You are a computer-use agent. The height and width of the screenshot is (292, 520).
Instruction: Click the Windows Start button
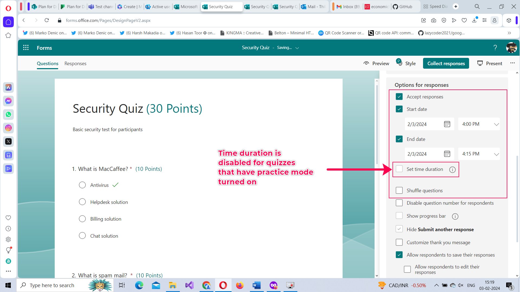point(8,285)
